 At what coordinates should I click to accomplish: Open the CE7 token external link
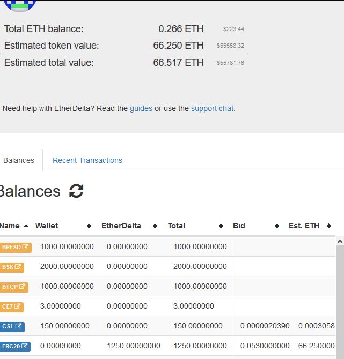click(11, 306)
